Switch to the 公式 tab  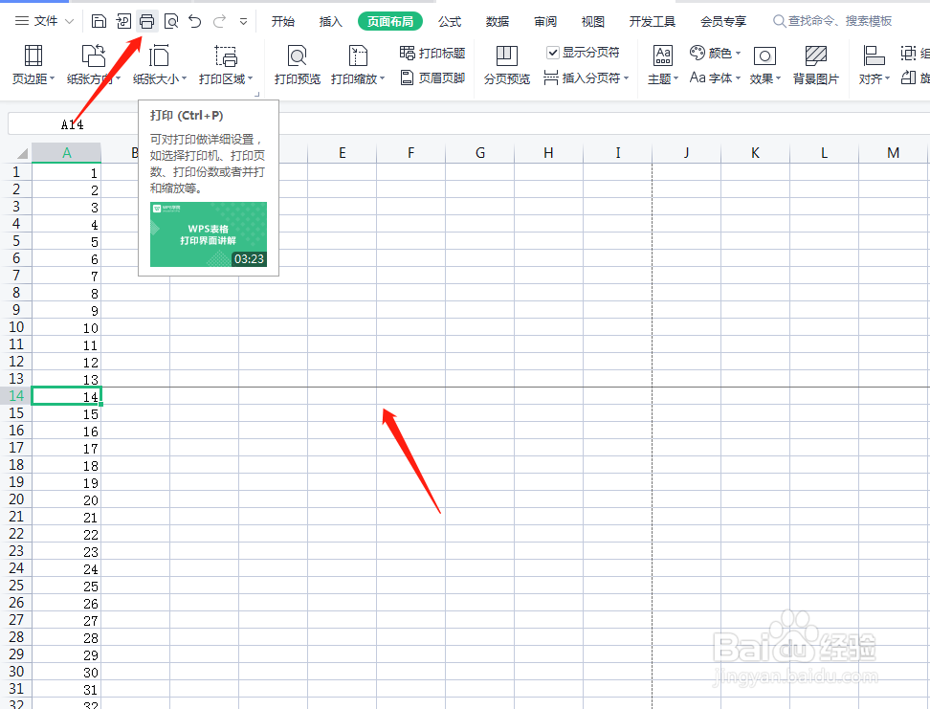point(450,21)
